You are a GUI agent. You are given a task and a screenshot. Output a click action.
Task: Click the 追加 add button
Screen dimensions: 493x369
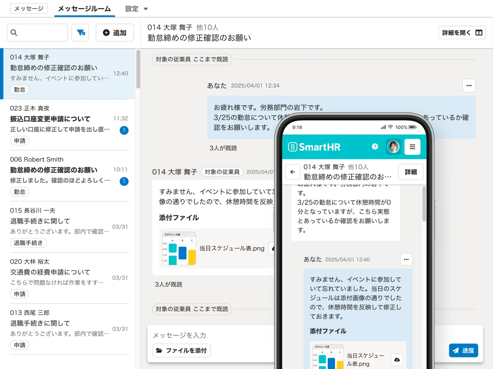coord(115,33)
